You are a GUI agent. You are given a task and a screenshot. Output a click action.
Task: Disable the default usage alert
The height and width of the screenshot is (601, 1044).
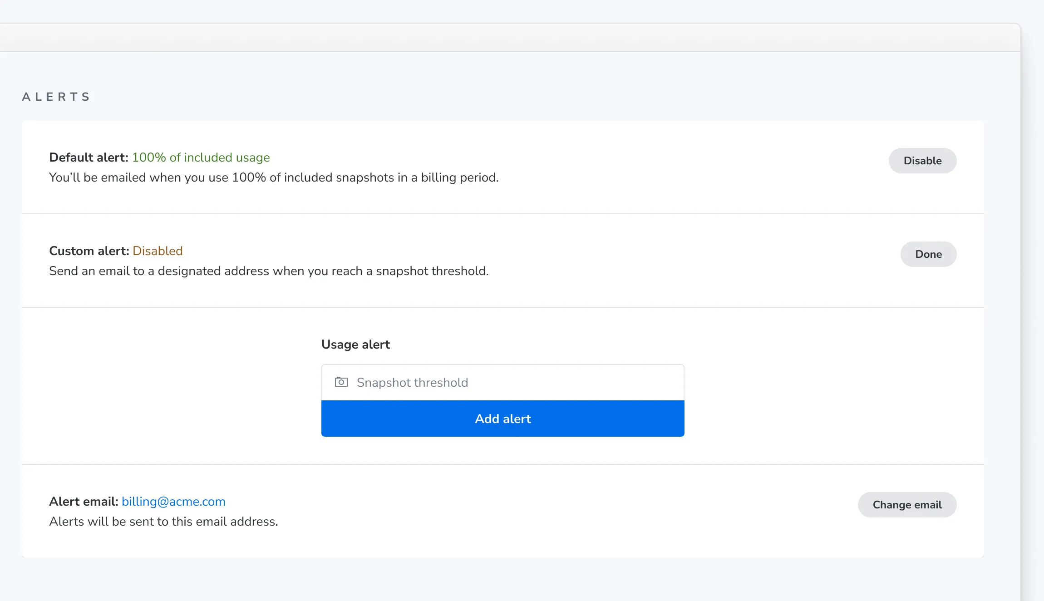tap(922, 161)
